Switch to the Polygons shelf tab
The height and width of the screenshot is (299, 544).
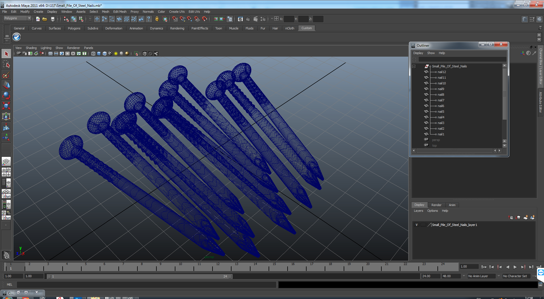click(x=74, y=28)
